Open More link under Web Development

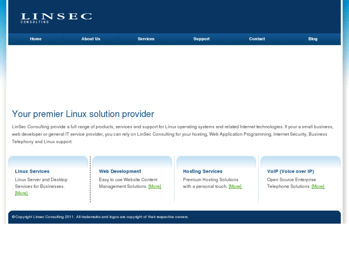pos(155,186)
